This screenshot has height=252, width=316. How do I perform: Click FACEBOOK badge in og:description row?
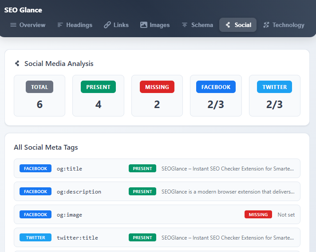coord(36,191)
